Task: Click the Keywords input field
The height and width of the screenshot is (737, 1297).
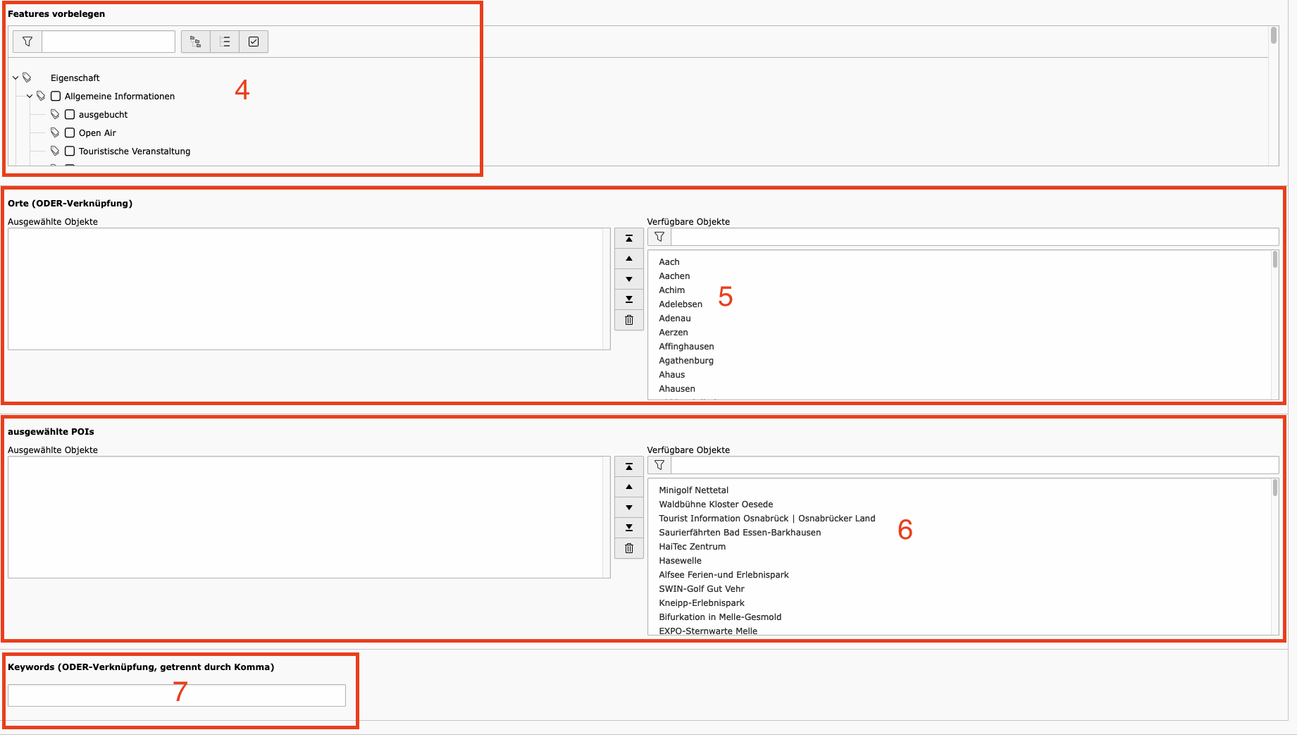Action: click(176, 695)
